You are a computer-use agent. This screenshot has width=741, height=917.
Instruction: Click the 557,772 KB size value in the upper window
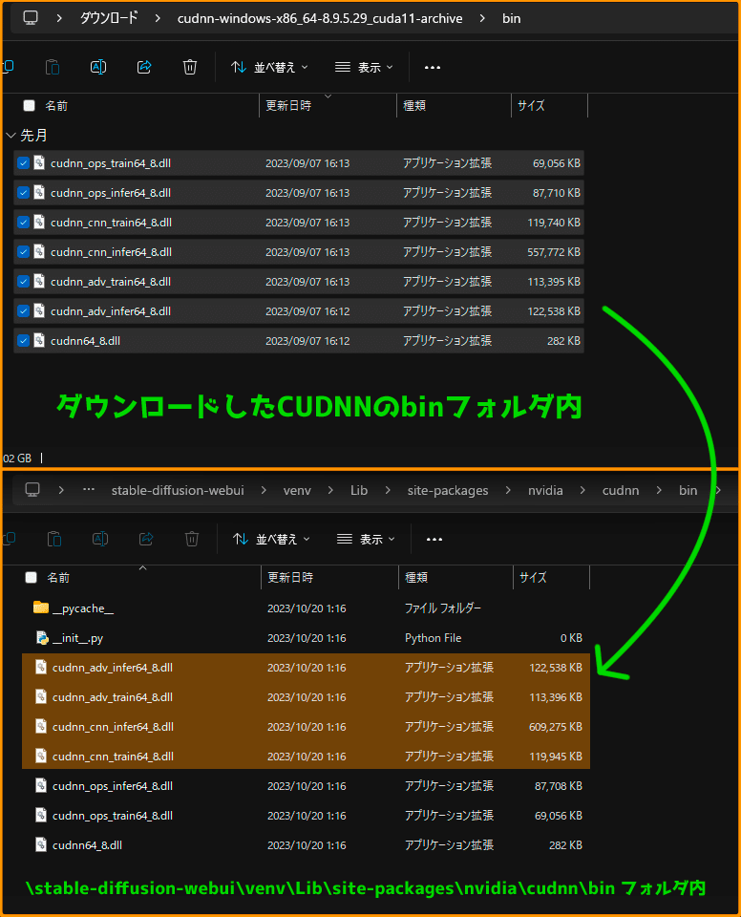point(554,252)
